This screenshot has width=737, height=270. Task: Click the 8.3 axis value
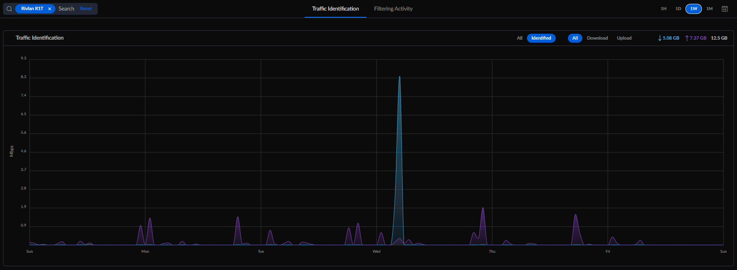[x=24, y=77]
